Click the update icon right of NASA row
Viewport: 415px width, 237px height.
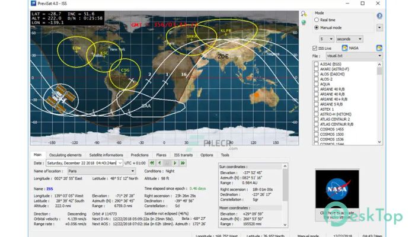pos(379,48)
